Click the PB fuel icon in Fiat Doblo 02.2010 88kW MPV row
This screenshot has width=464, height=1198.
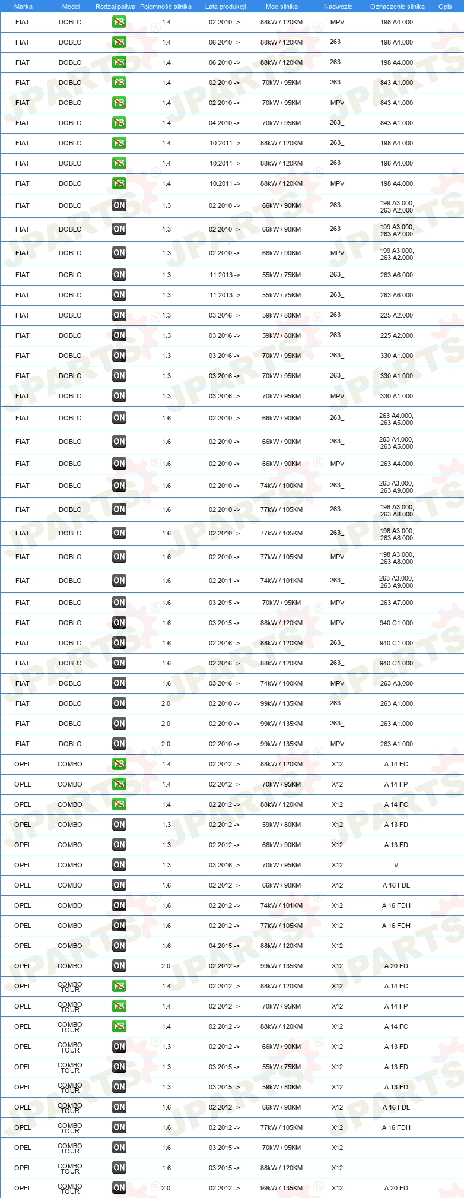click(119, 22)
